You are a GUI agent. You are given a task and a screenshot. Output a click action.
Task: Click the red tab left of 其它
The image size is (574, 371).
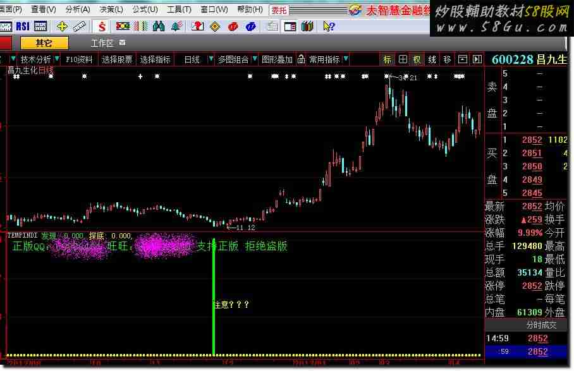tap(6, 43)
